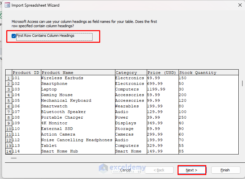
Task: Click the price 49.99 cell
Action: tap(163, 78)
